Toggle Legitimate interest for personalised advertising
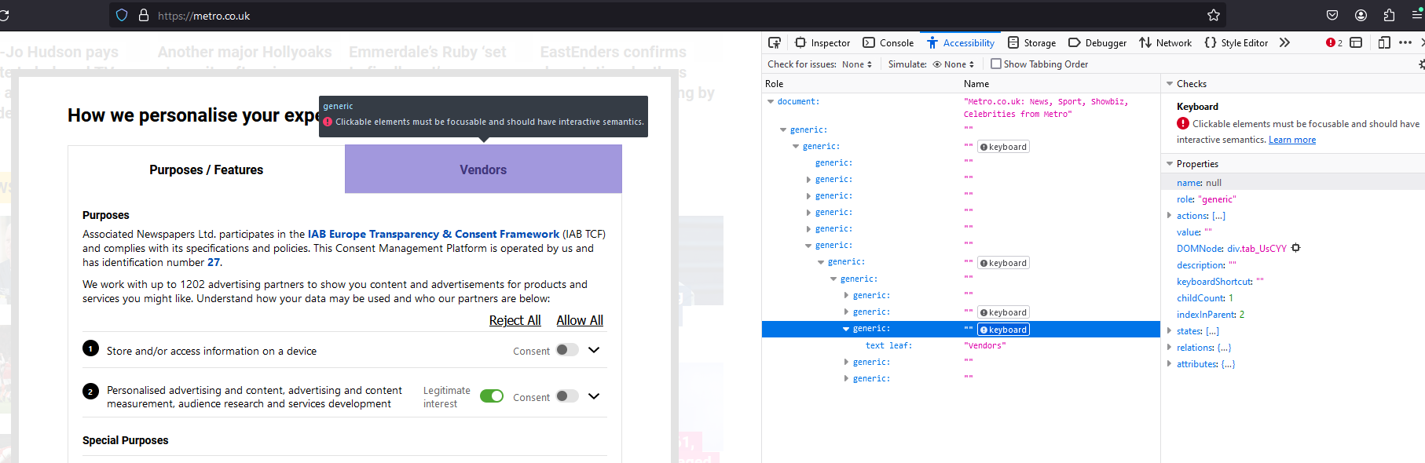The image size is (1425, 463). (x=492, y=396)
